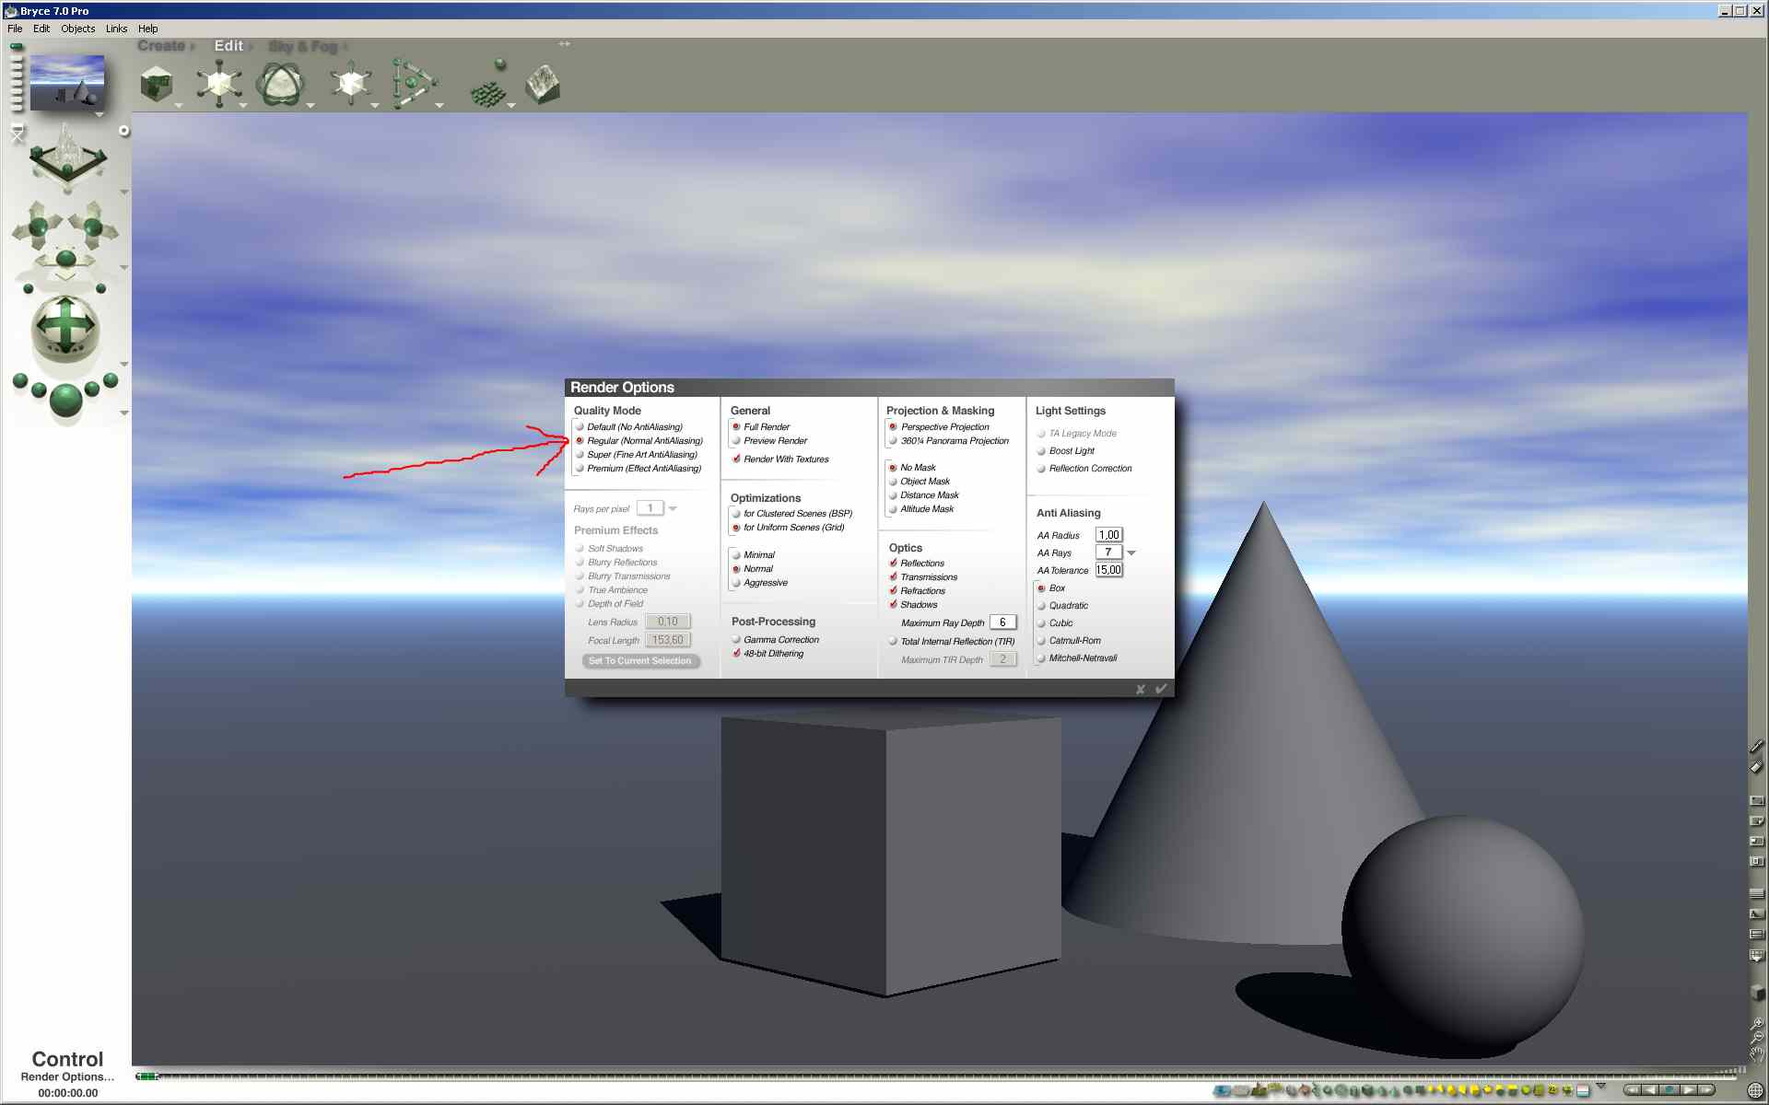Click the Trackball camera sphere control

65,328
